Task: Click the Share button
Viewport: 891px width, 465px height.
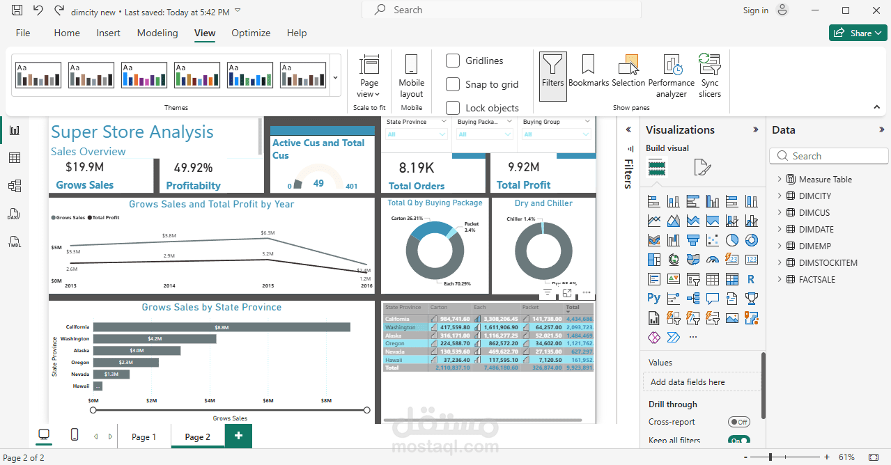Action: coord(858,33)
